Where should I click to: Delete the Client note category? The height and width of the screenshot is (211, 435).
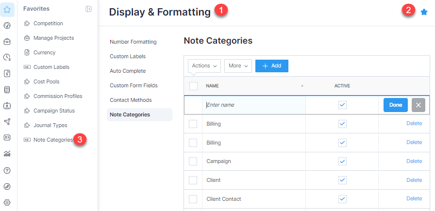point(414,180)
